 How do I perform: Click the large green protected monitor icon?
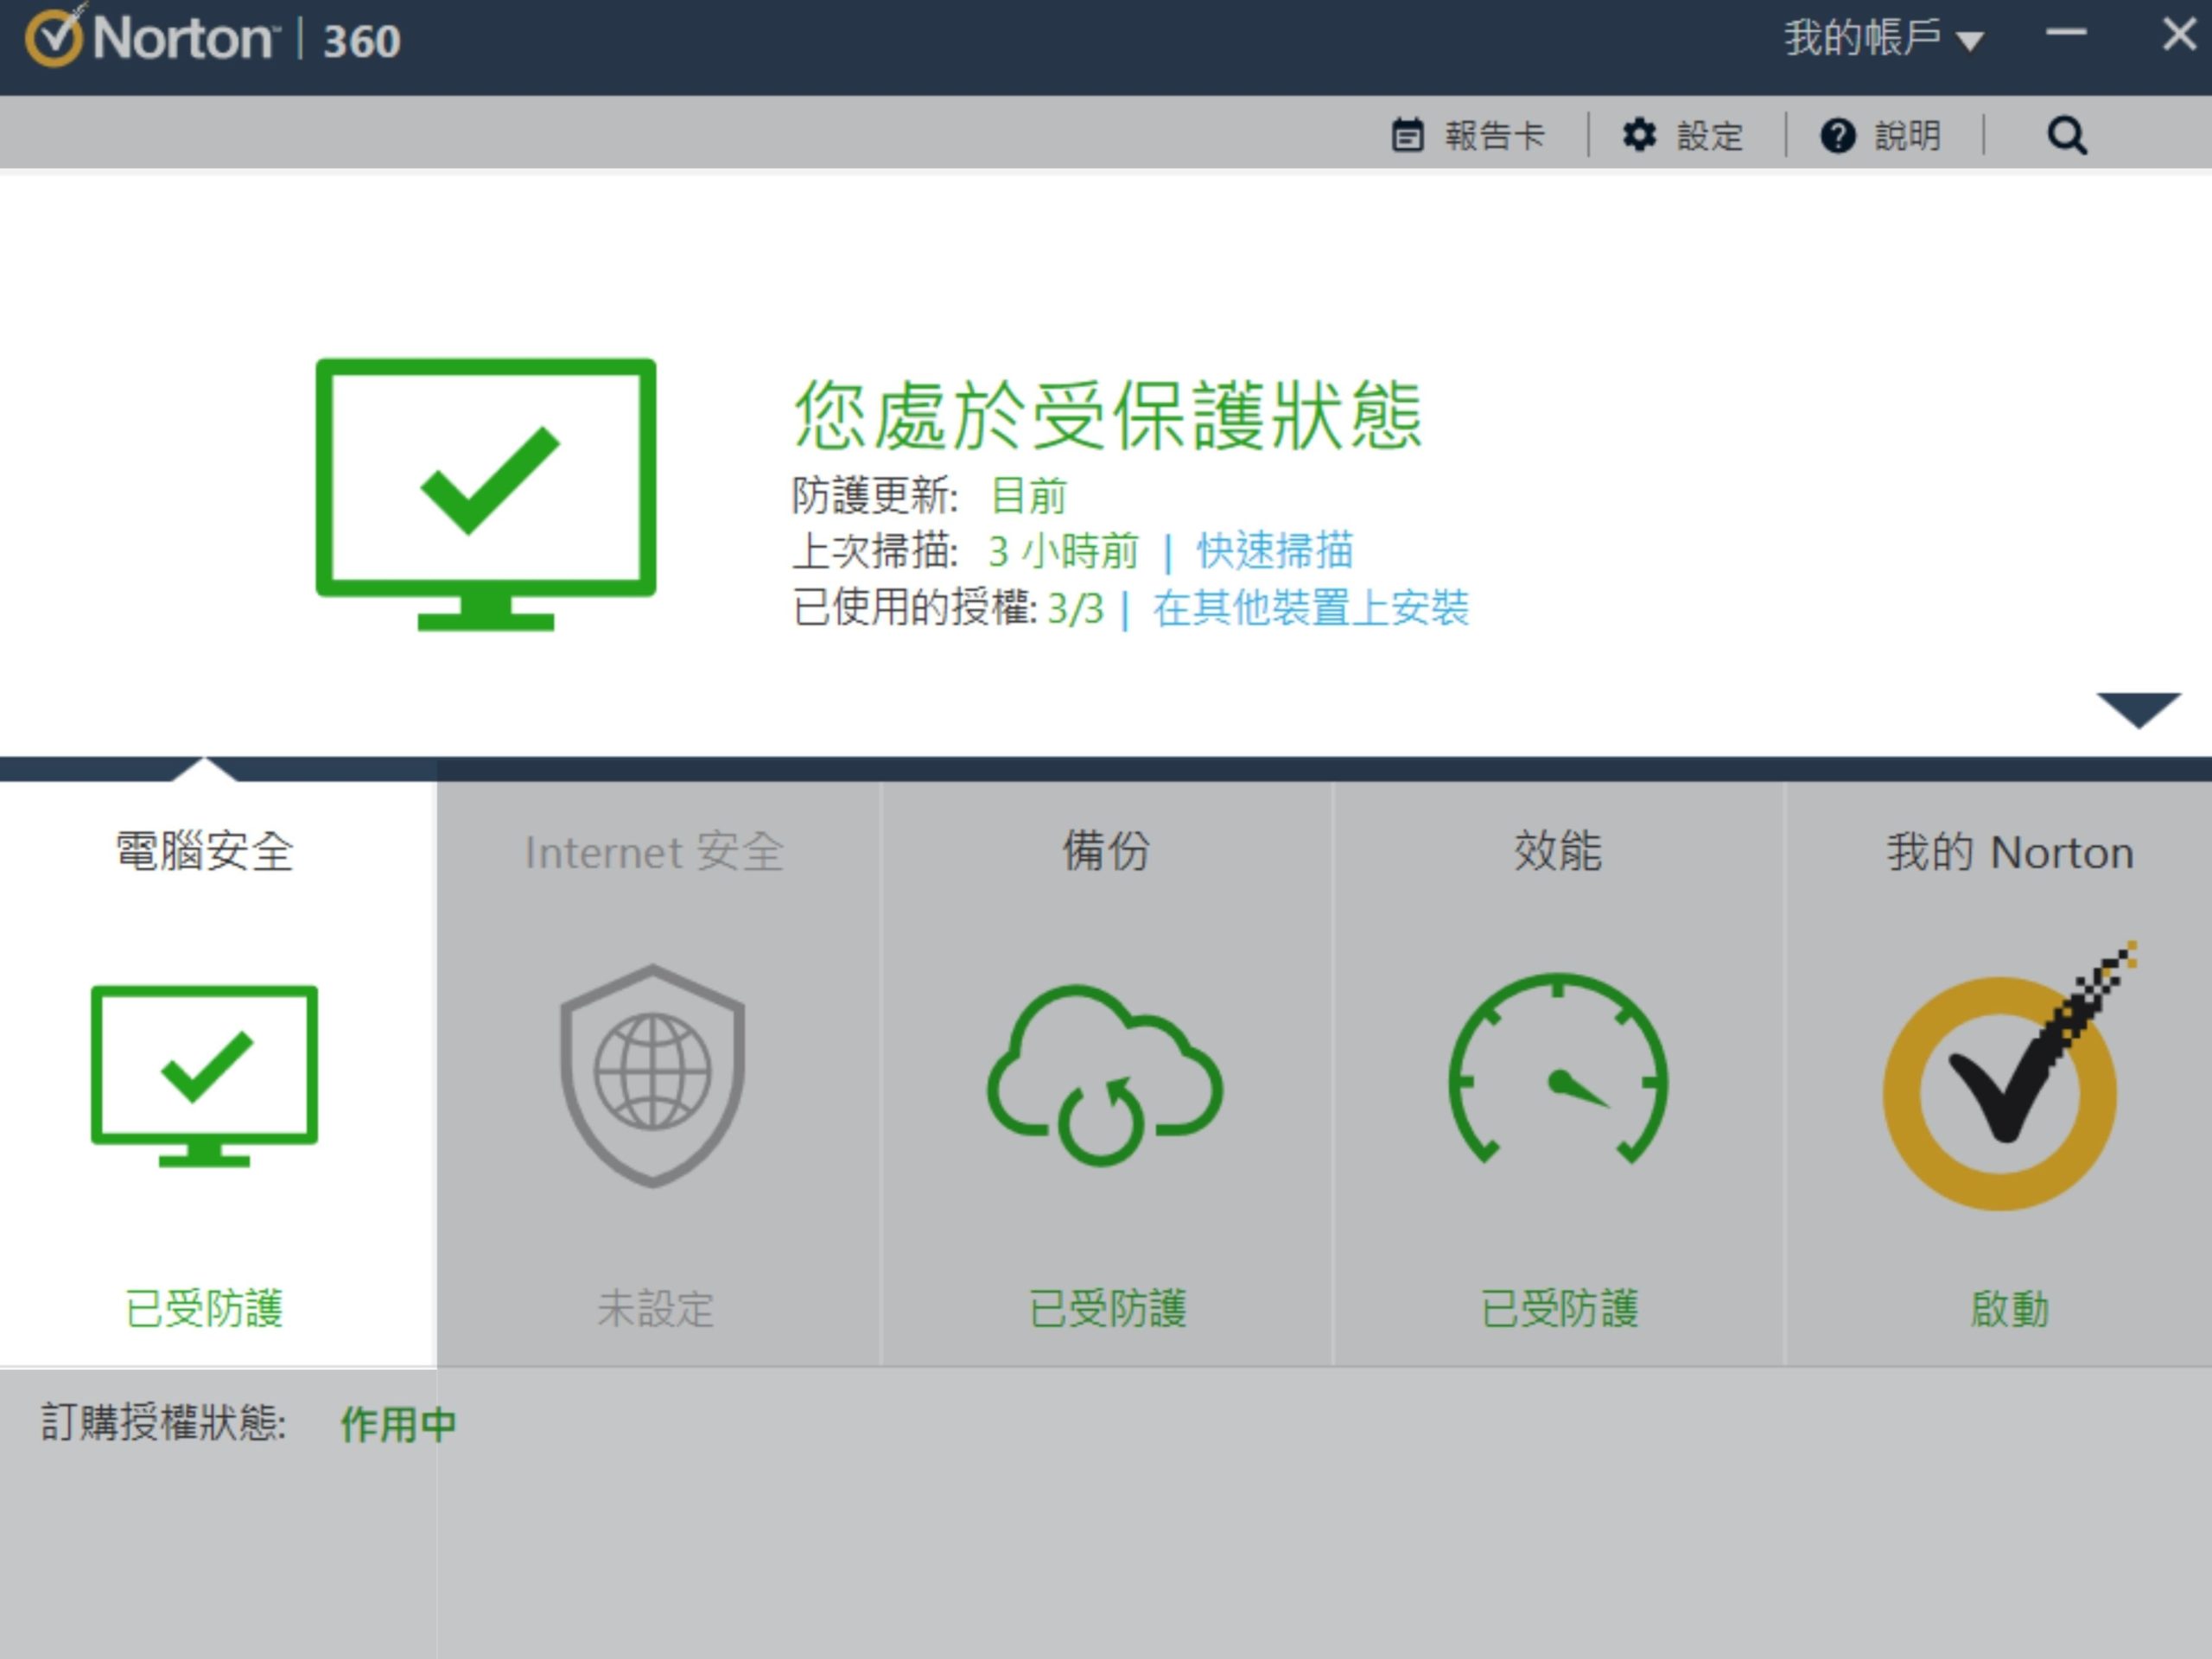(x=486, y=494)
